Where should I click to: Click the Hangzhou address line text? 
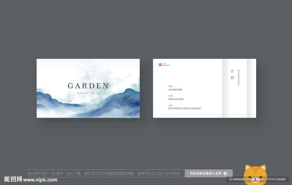(185, 108)
